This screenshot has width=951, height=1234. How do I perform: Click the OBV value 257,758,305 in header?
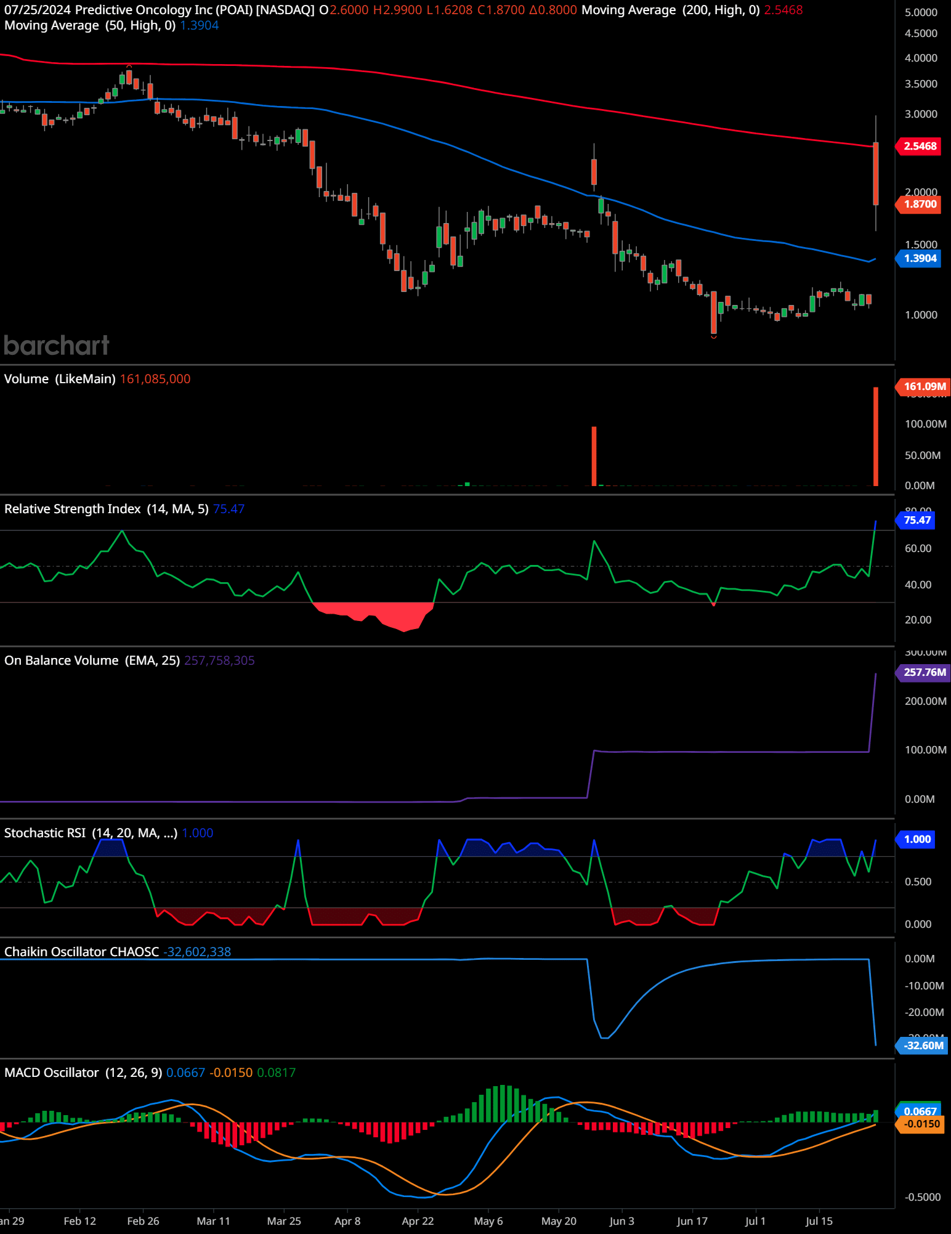tap(219, 660)
